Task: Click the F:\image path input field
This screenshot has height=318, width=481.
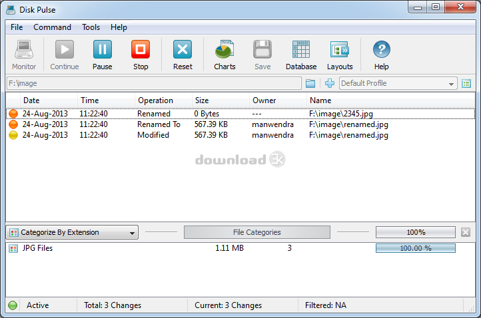Action: tap(153, 83)
